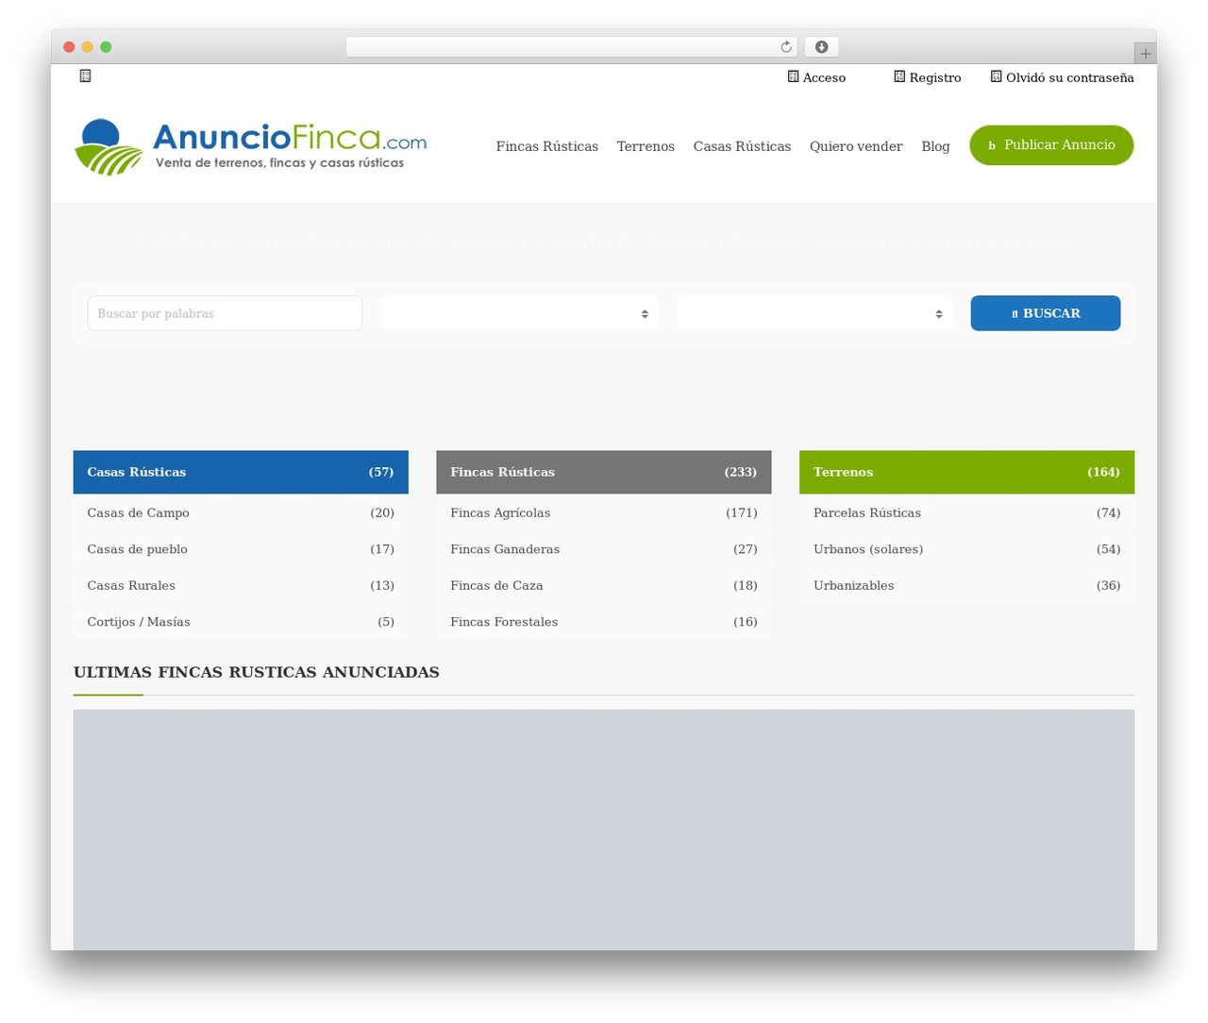Click the large gray listings placeholder

click(604, 830)
